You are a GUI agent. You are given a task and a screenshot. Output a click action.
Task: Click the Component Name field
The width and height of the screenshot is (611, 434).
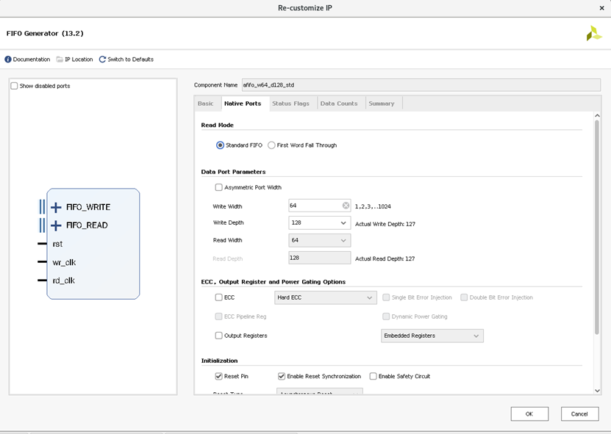point(421,85)
